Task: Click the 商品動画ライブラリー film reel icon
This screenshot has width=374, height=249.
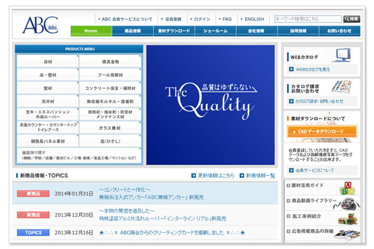Action: tap(345, 202)
